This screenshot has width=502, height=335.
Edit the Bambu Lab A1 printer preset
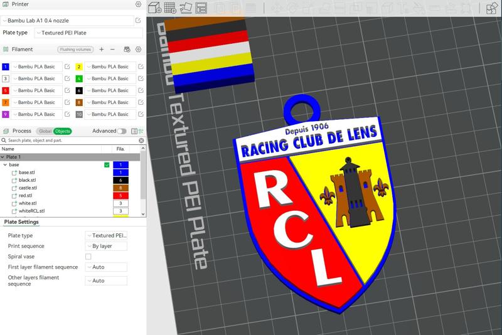coord(138,21)
